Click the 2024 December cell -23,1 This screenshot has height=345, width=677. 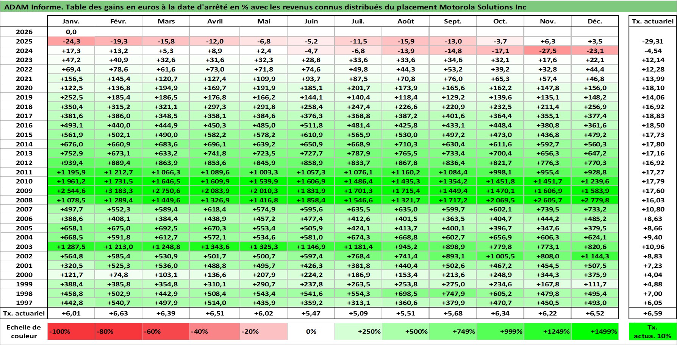[x=595, y=51]
